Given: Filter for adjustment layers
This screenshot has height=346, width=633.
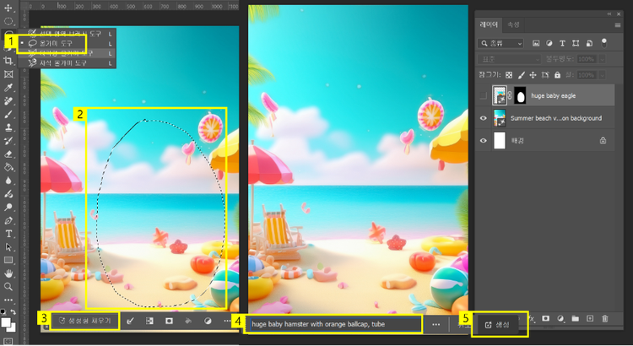Looking at the screenshot, I should pos(549,43).
